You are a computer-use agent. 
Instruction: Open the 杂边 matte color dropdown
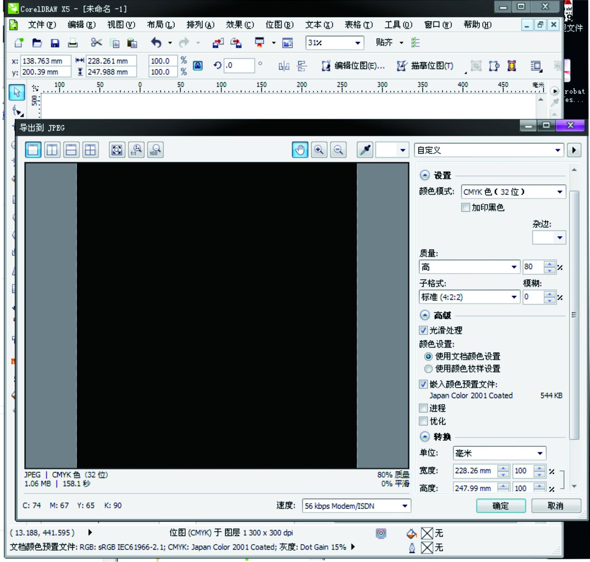[x=549, y=237]
